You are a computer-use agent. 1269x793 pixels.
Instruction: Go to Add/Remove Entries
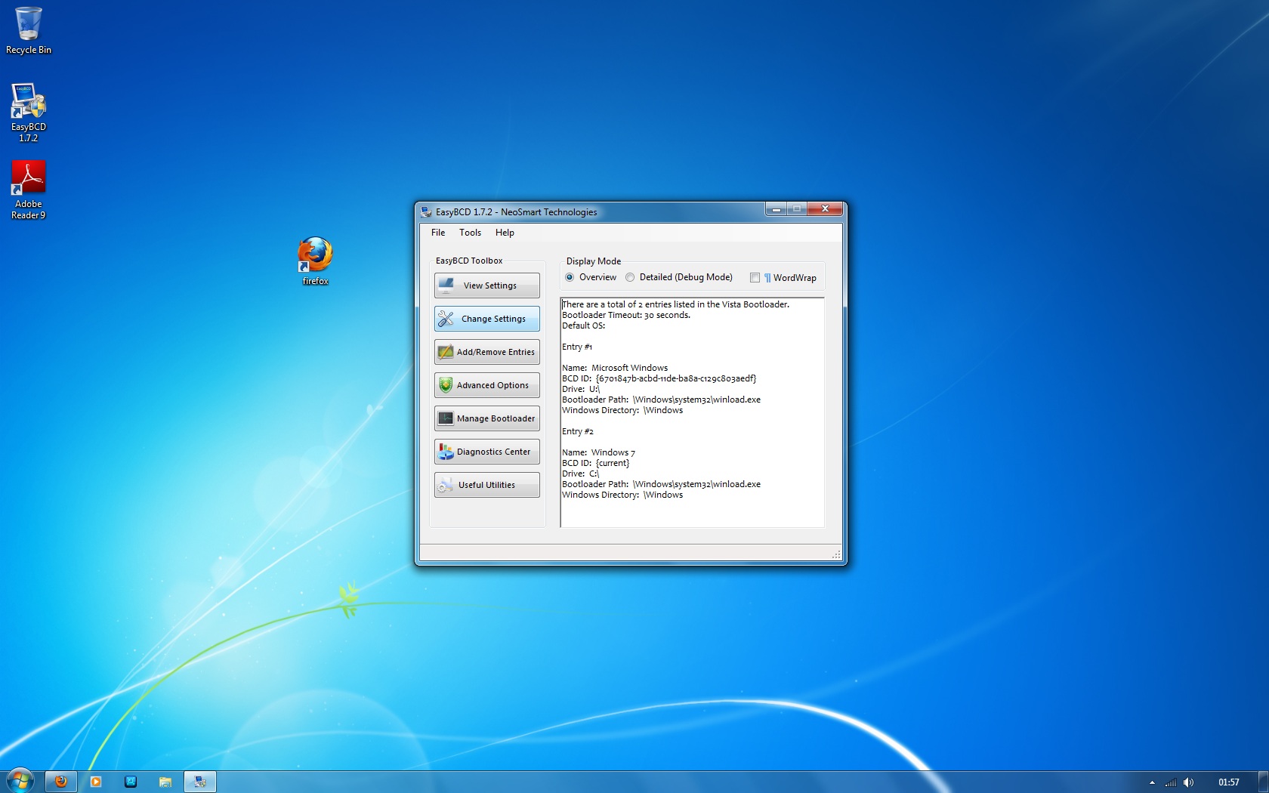[x=486, y=352]
